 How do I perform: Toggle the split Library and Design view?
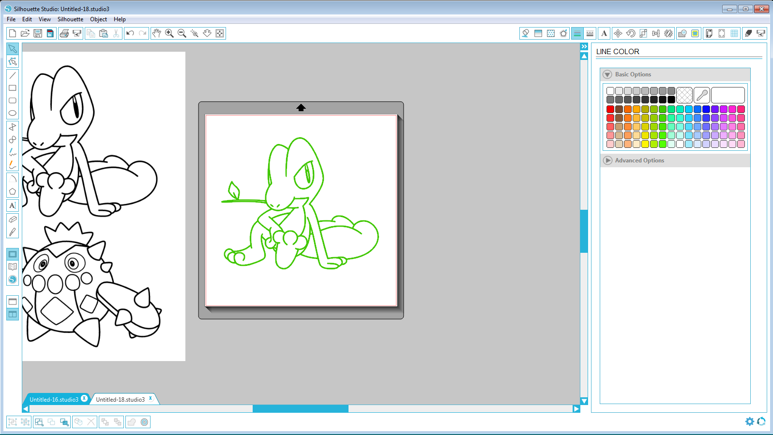pos(13,314)
